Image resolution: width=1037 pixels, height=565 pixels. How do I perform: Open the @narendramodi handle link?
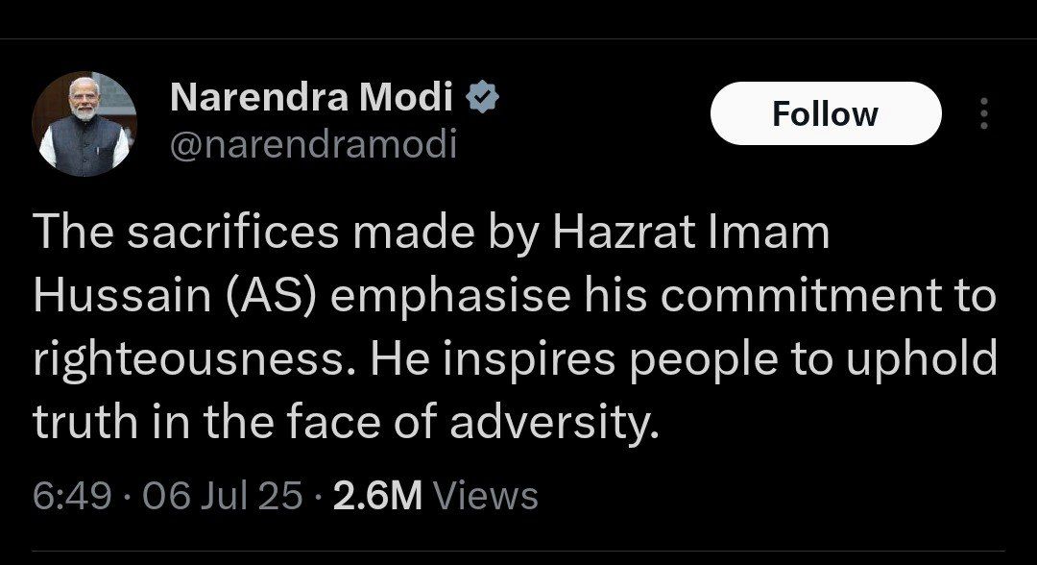pyautogui.click(x=313, y=145)
